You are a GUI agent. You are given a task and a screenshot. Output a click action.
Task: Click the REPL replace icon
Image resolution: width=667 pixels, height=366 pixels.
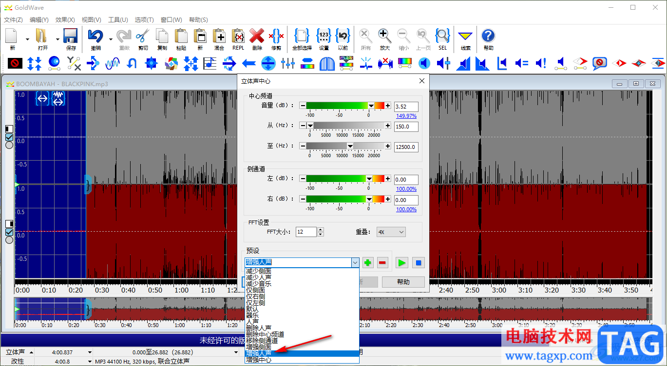pos(238,37)
